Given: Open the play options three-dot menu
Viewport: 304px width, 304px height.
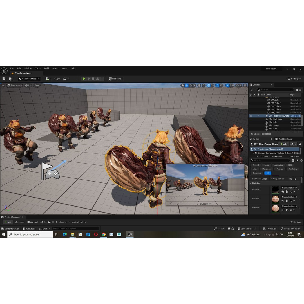Looking at the screenshot, I should click(102, 79).
